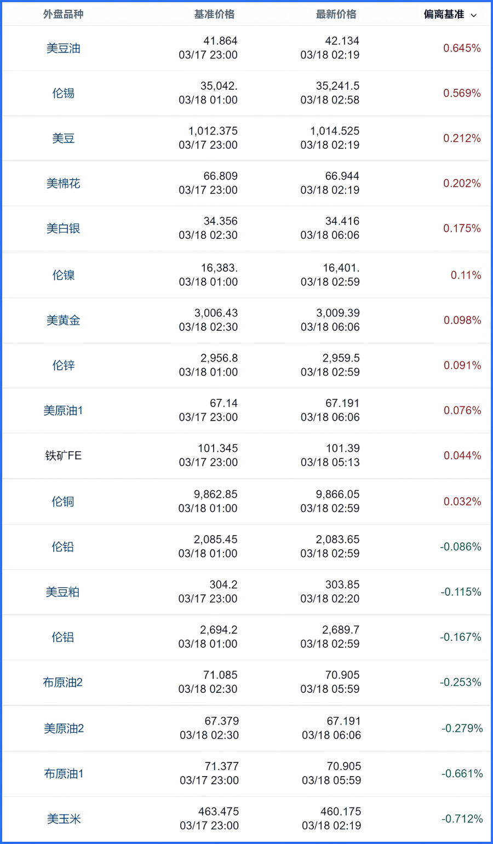Click the 美白银 link
The image size is (493, 844).
pyautogui.click(x=64, y=228)
